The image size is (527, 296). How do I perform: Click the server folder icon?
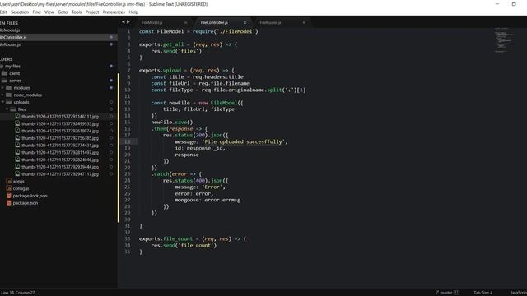coord(4,81)
